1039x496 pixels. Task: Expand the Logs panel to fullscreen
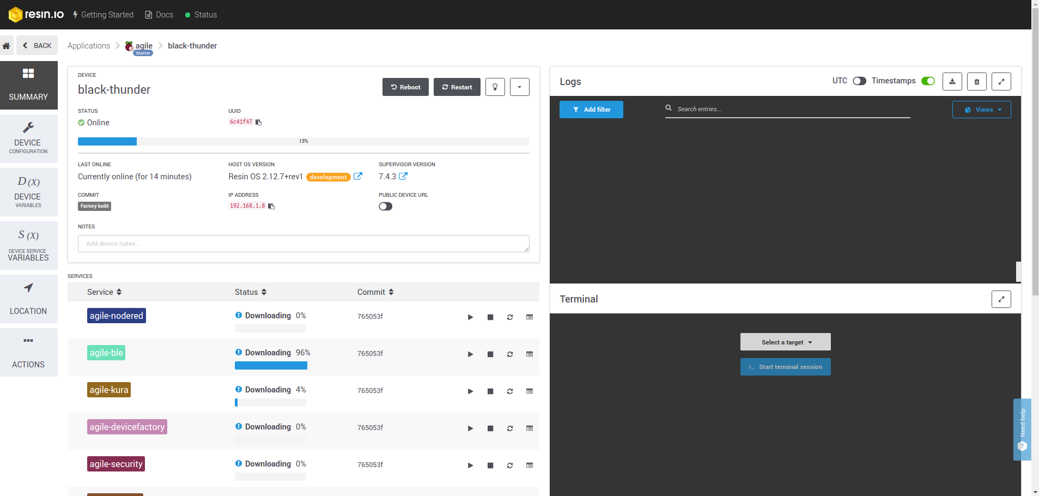click(x=1001, y=82)
